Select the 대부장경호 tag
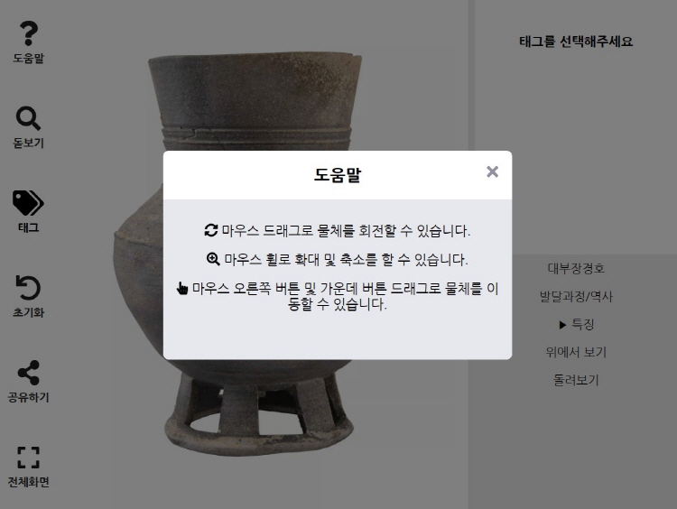Screen dimensions: 677x509 tap(576, 269)
